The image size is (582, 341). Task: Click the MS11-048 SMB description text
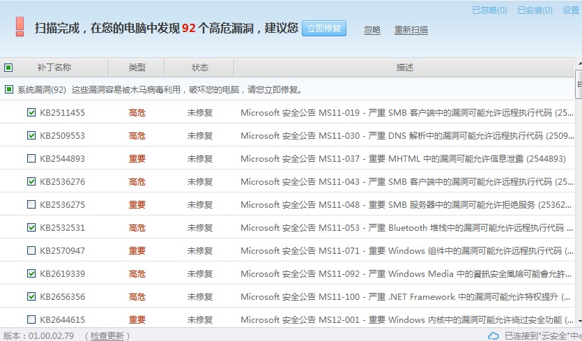pos(406,205)
